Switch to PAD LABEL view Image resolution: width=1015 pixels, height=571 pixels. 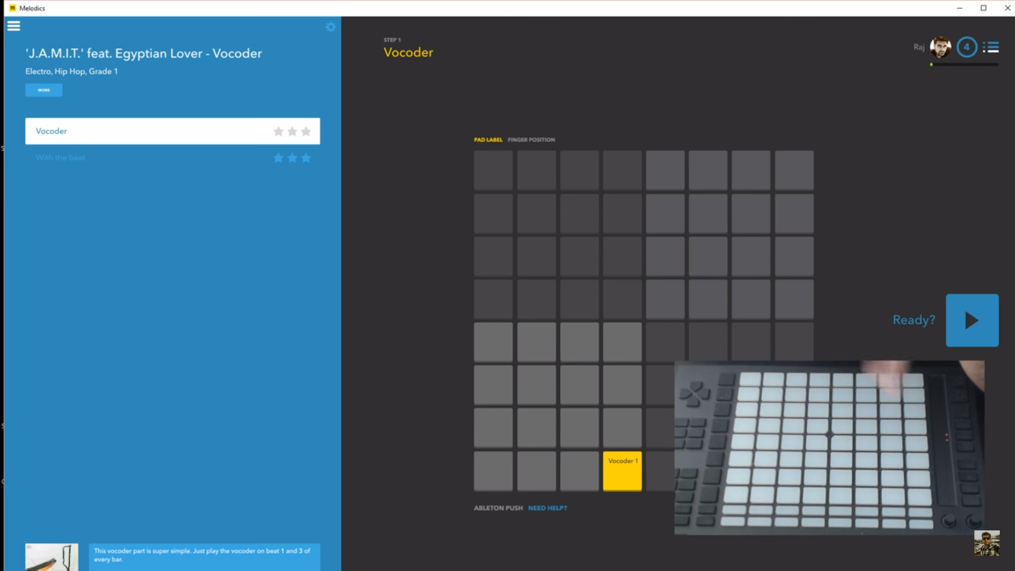[x=488, y=140]
